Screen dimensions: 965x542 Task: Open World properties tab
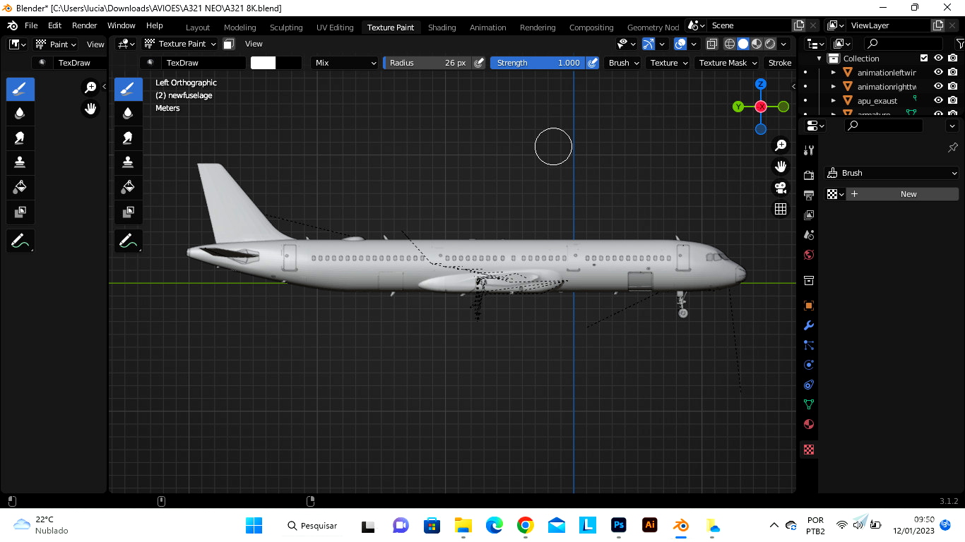tap(809, 254)
